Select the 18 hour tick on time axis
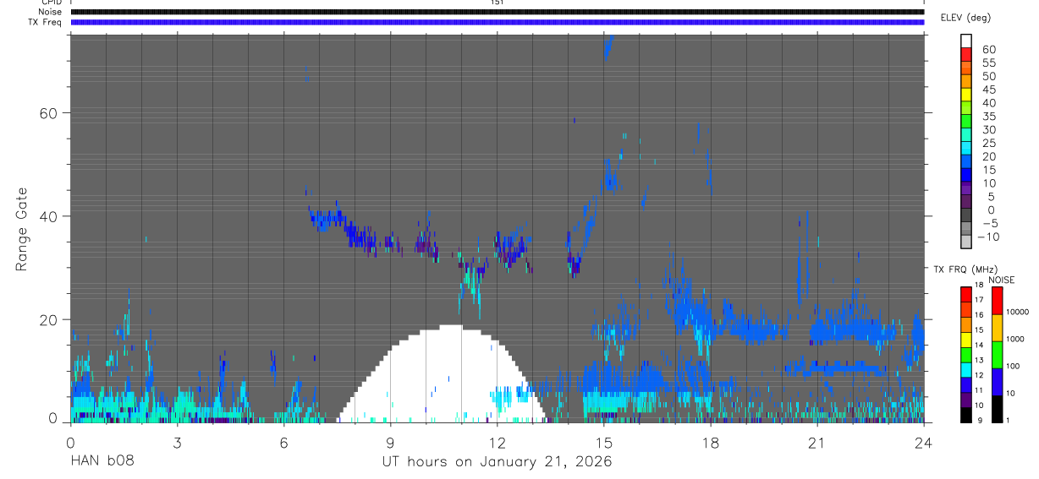1039x479 pixels. click(710, 442)
